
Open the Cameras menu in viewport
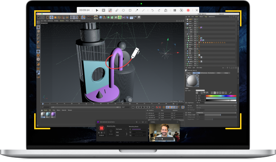[50, 21]
